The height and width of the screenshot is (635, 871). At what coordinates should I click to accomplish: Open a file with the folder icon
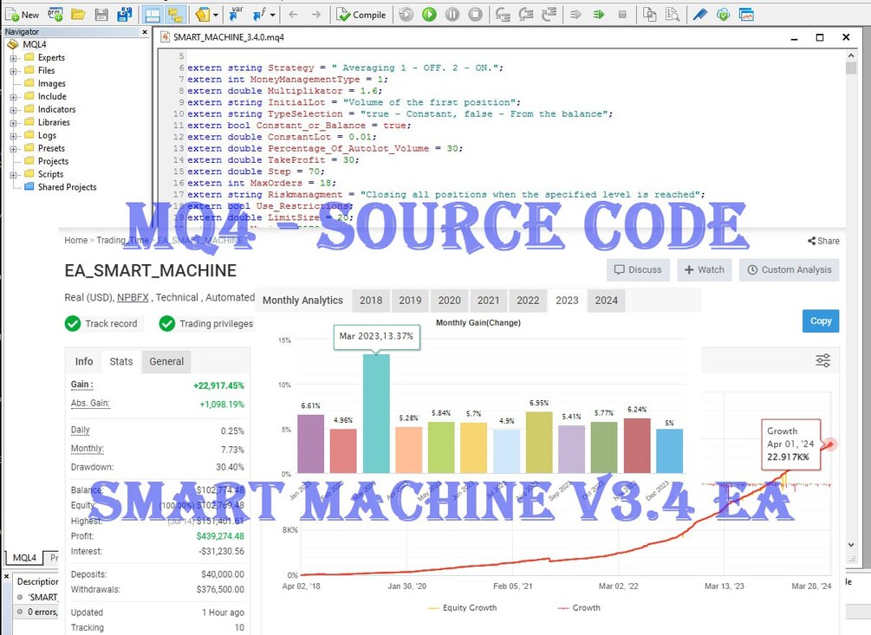click(78, 15)
